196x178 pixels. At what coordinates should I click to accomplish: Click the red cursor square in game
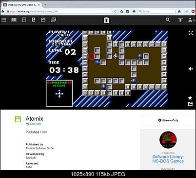click(x=91, y=56)
